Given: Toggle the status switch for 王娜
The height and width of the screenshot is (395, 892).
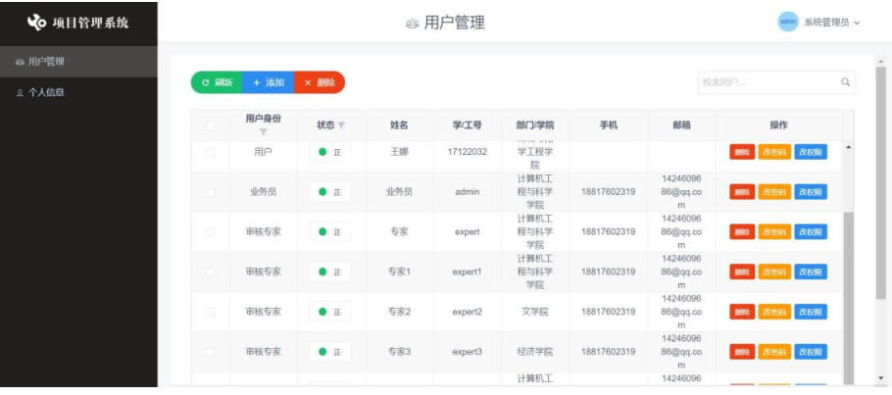Looking at the screenshot, I should (x=330, y=152).
